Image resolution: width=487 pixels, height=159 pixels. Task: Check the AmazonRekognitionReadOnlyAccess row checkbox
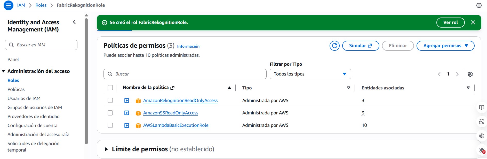[110, 100]
